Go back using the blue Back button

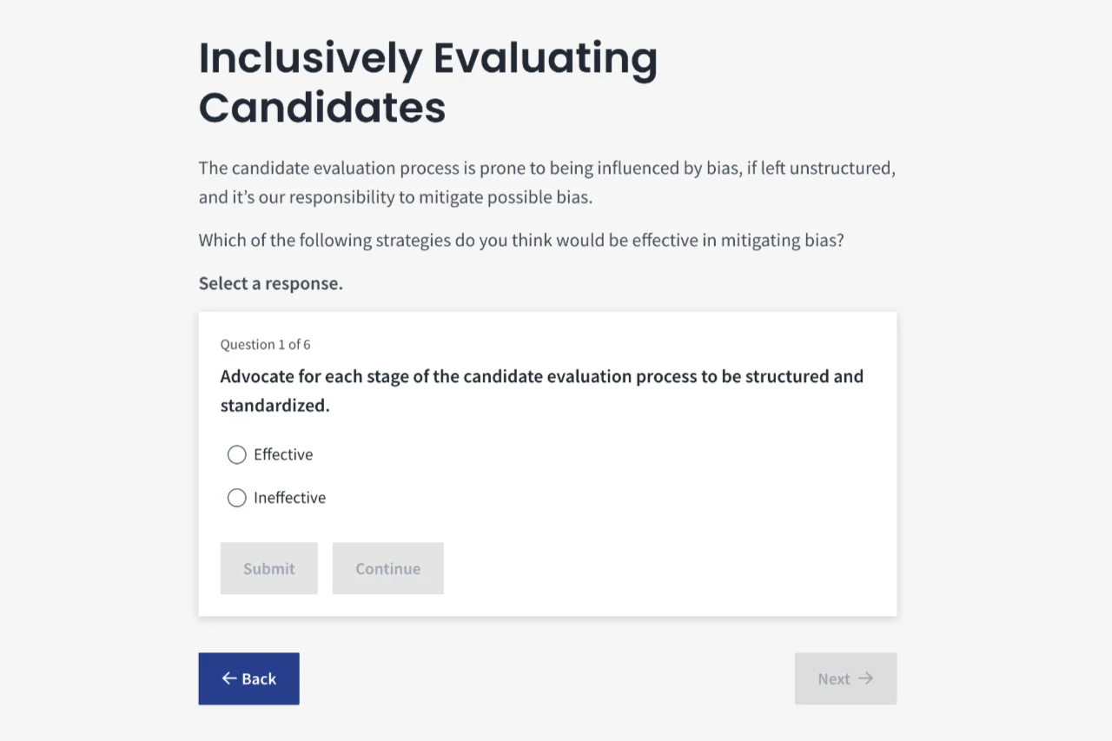(x=248, y=678)
